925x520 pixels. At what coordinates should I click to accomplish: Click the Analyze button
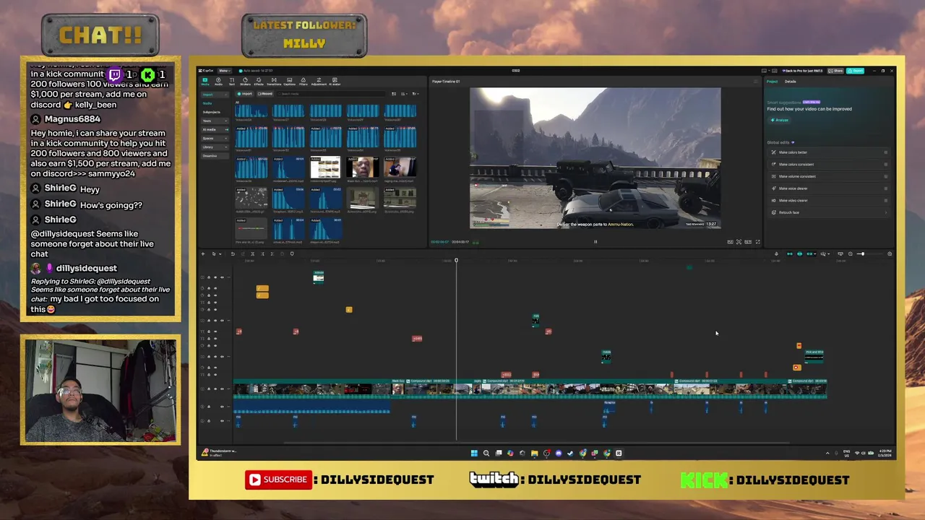coord(779,120)
